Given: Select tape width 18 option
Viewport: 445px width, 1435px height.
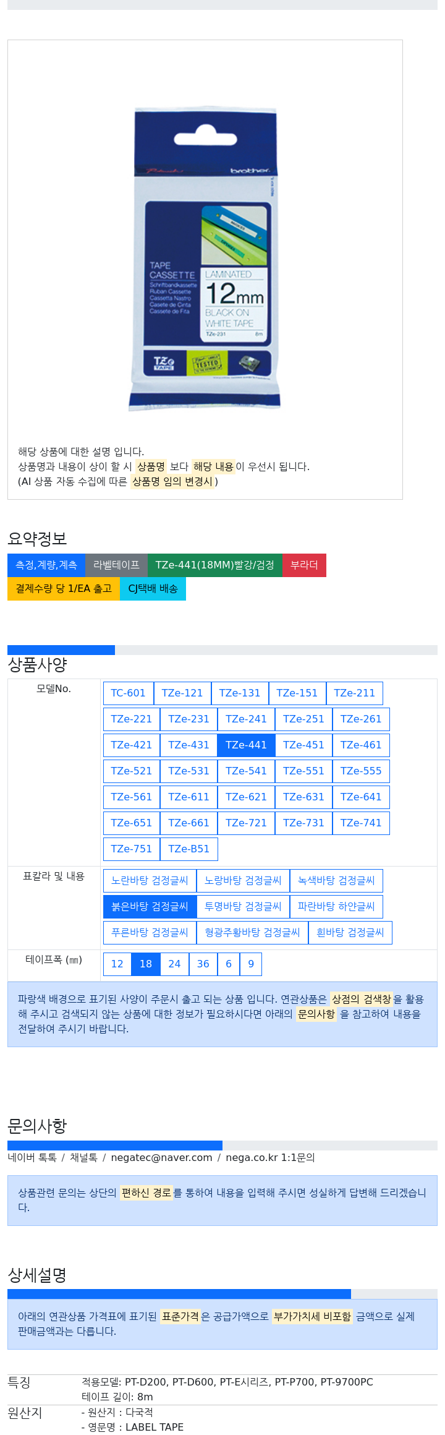Looking at the screenshot, I should point(146,964).
